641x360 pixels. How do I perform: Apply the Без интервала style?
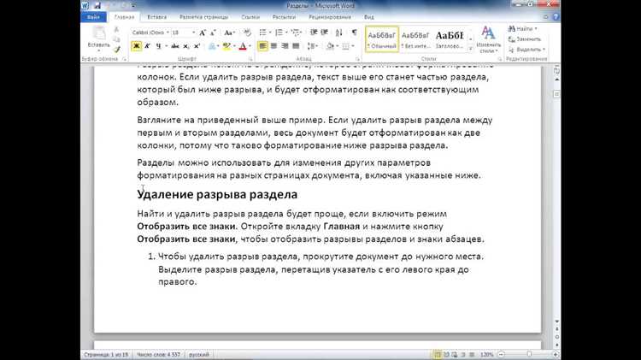415,39
